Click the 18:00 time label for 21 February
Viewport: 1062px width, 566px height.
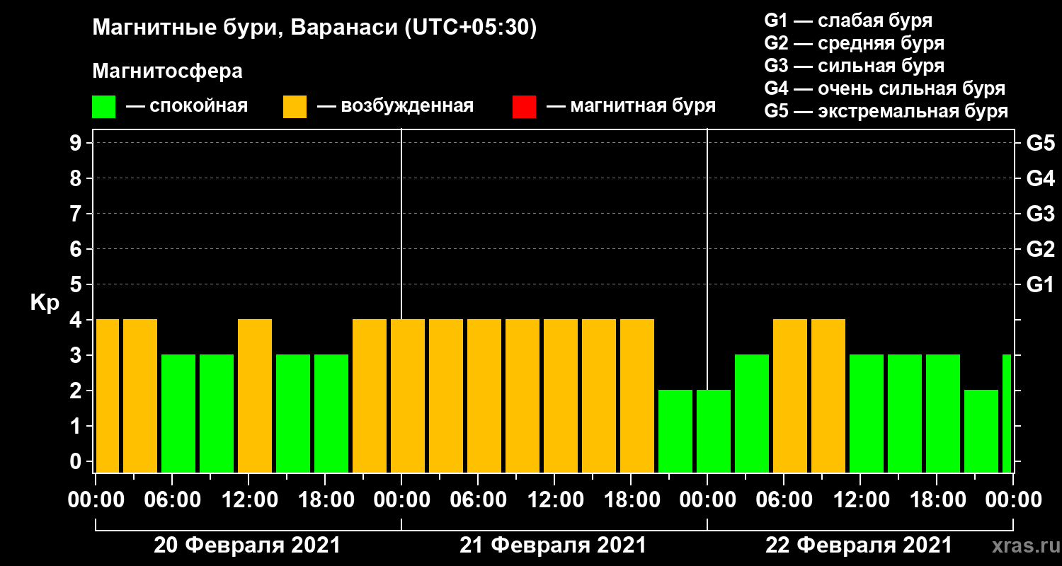tap(631, 499)
